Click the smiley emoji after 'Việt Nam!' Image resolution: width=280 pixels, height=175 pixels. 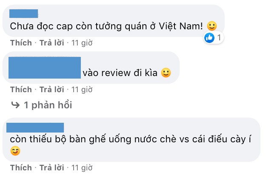click(212, 26)
